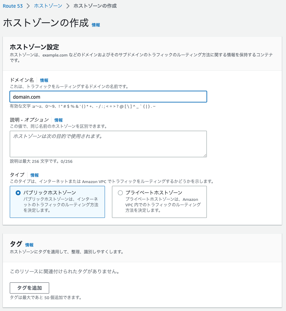This screenshot has height=311, width=286.
Task: Click the パブリックホストゾーン option card description
Action: tap(61, 205)
